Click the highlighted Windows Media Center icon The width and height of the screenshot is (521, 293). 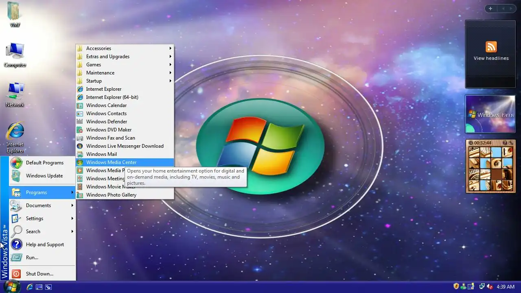click(x=80, y=162)
